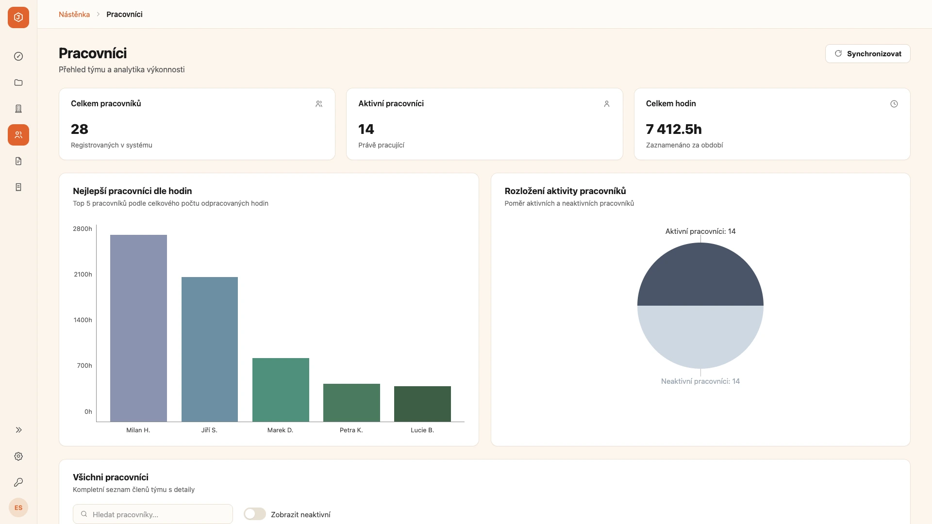
Task: Click 'Rozložení aktivity pracovníků' chart title
Action: [565, 191]
